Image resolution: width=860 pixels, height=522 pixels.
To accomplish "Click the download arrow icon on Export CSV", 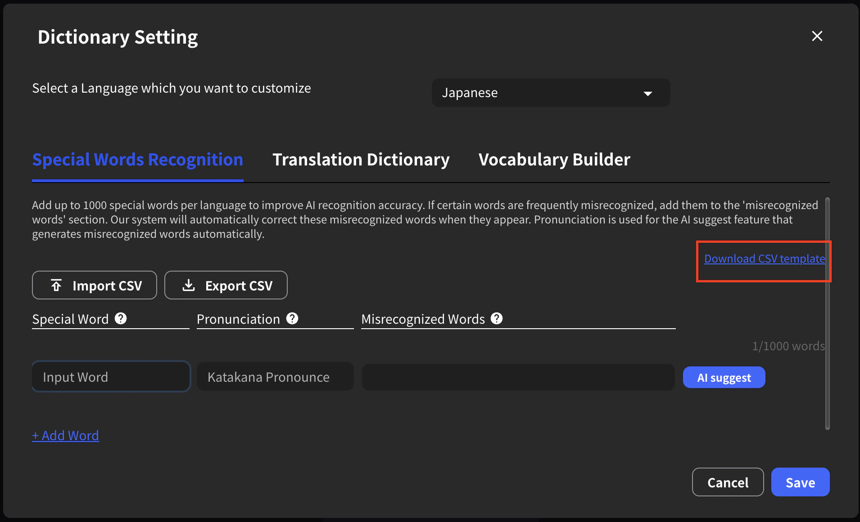I will point(189,286).
